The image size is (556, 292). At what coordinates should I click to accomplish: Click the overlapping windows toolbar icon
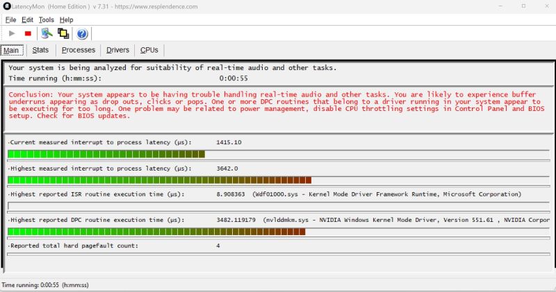point(63,33)
